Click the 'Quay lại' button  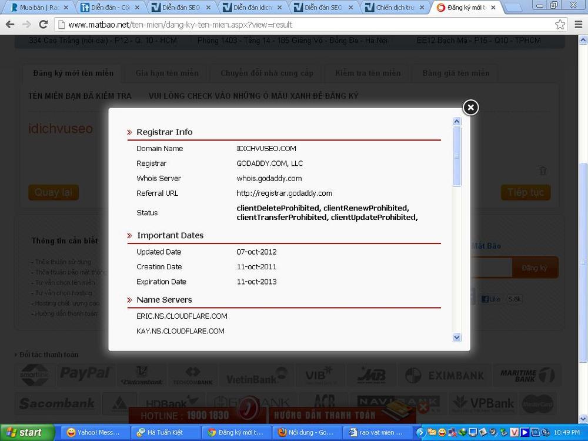(x=54, y=192)
